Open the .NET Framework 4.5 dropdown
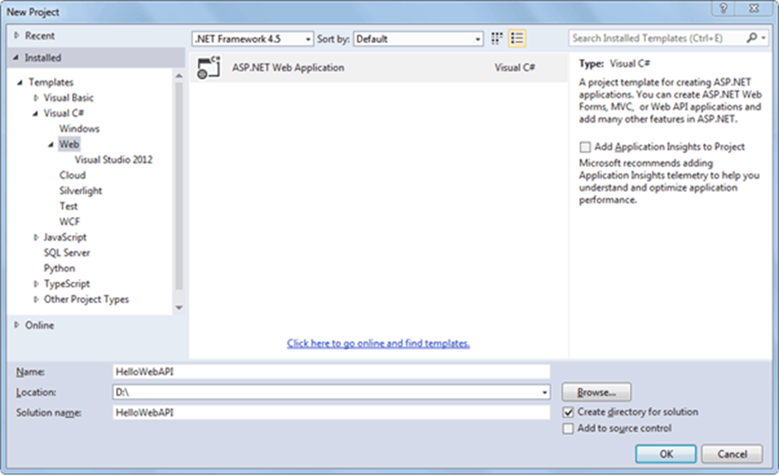The height and width of the screenshot is (476, 779). click(x=252, y=39)
